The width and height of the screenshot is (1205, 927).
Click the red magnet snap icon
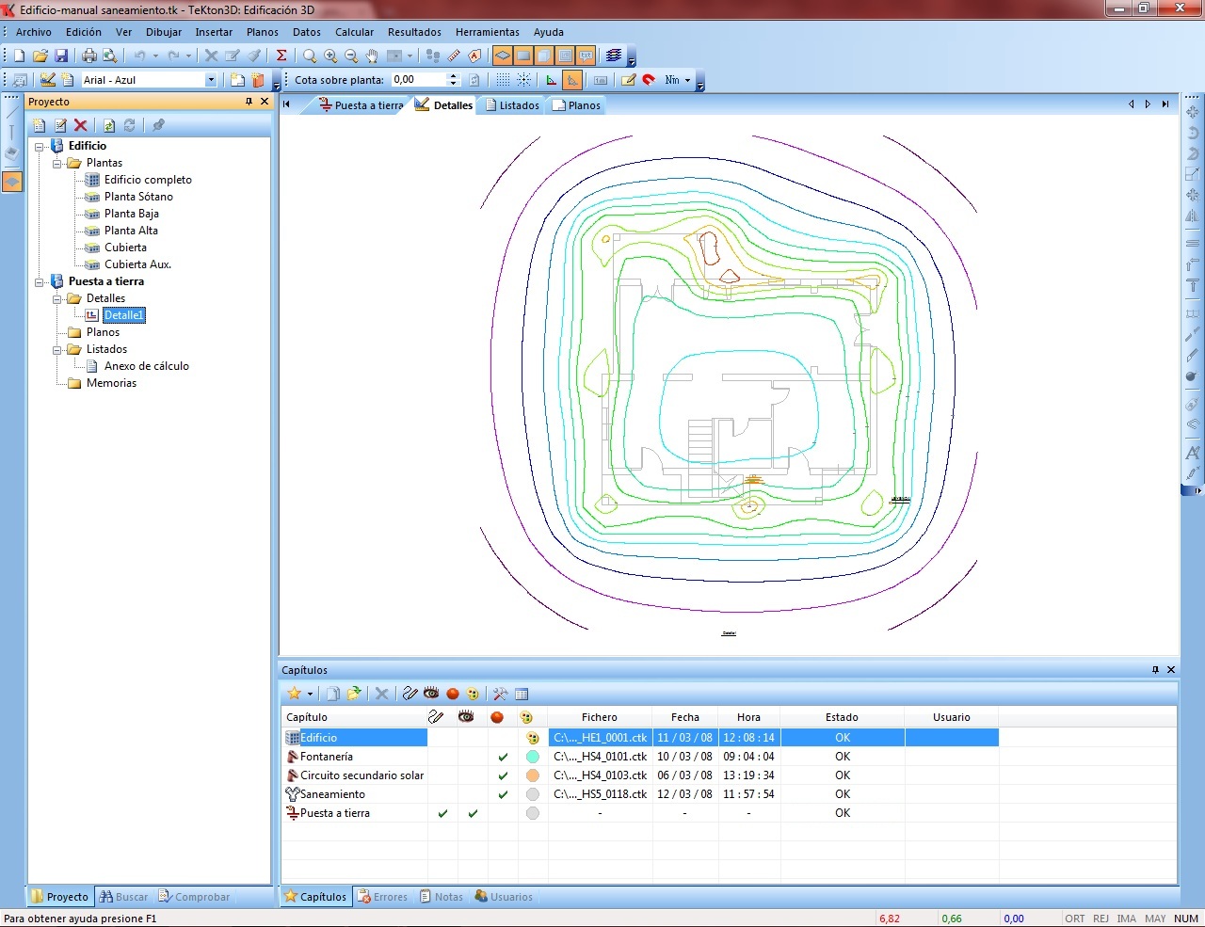[x=649, y=80]
